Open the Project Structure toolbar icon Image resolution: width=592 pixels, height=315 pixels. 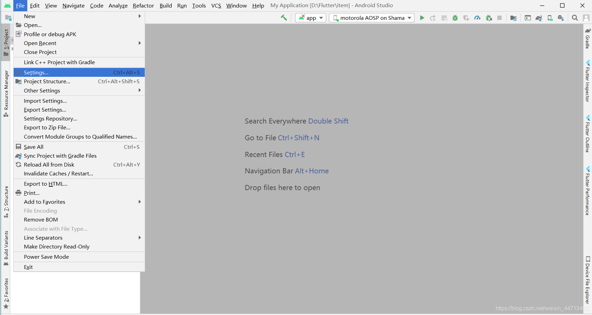513,18
